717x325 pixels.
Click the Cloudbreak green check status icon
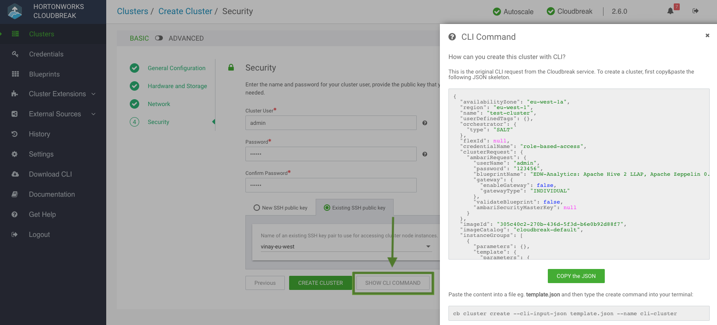(x=551, y=11)
